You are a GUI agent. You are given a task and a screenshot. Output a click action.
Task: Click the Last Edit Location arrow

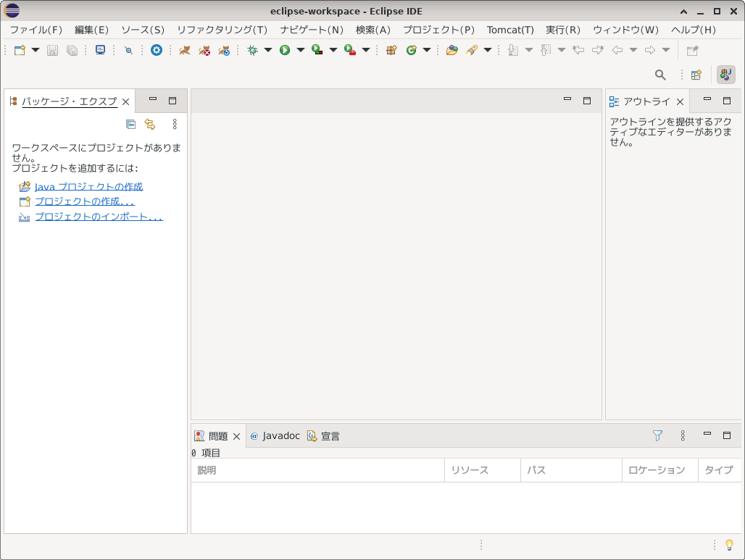[578, 50]
